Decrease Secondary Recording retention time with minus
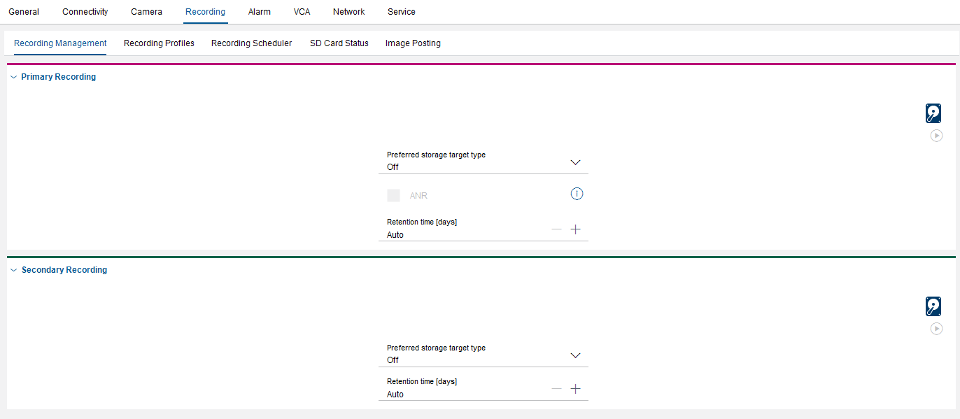This screenshot has width=960, height=419. pyautogui.click(x=556, y=389)
